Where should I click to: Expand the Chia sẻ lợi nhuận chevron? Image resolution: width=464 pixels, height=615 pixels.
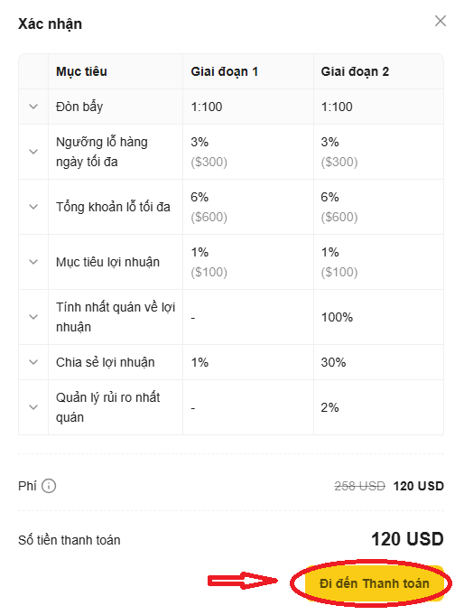click(x=33, y=362)
